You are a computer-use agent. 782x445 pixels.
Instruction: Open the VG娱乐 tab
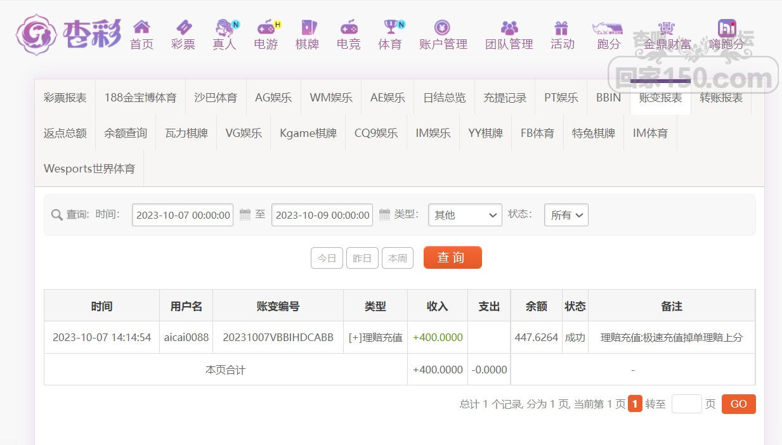click(244, 133)
